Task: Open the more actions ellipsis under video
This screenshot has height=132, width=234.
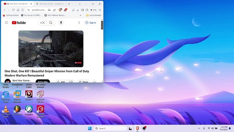Action: tap(94, 81)
